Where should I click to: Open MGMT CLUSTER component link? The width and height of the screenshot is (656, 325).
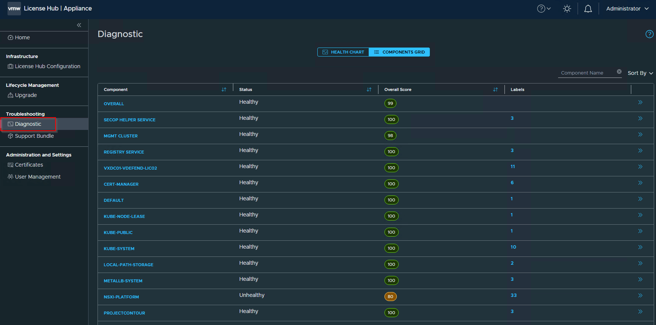point(120,136)
